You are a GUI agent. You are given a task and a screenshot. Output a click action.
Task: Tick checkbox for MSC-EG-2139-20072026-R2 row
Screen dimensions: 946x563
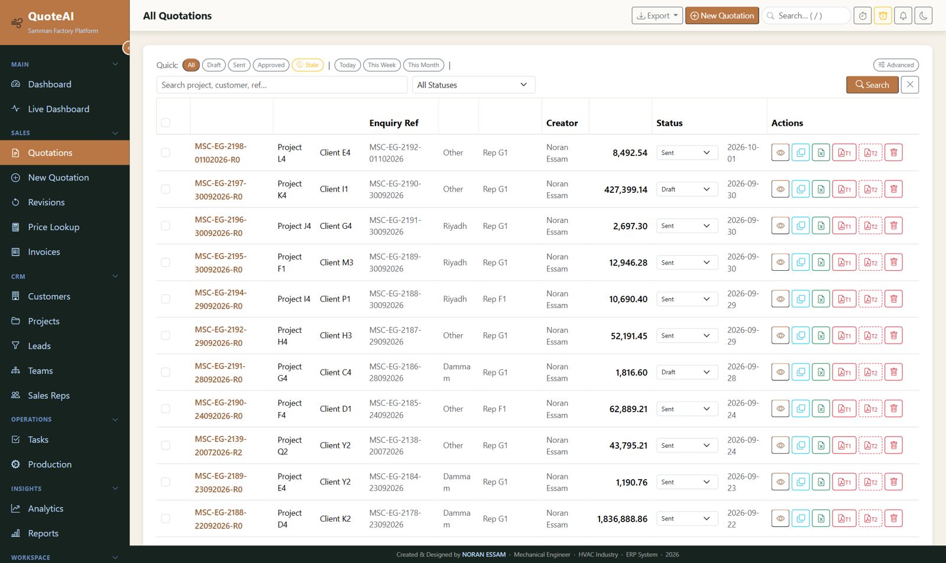click(x=166, y=445)
